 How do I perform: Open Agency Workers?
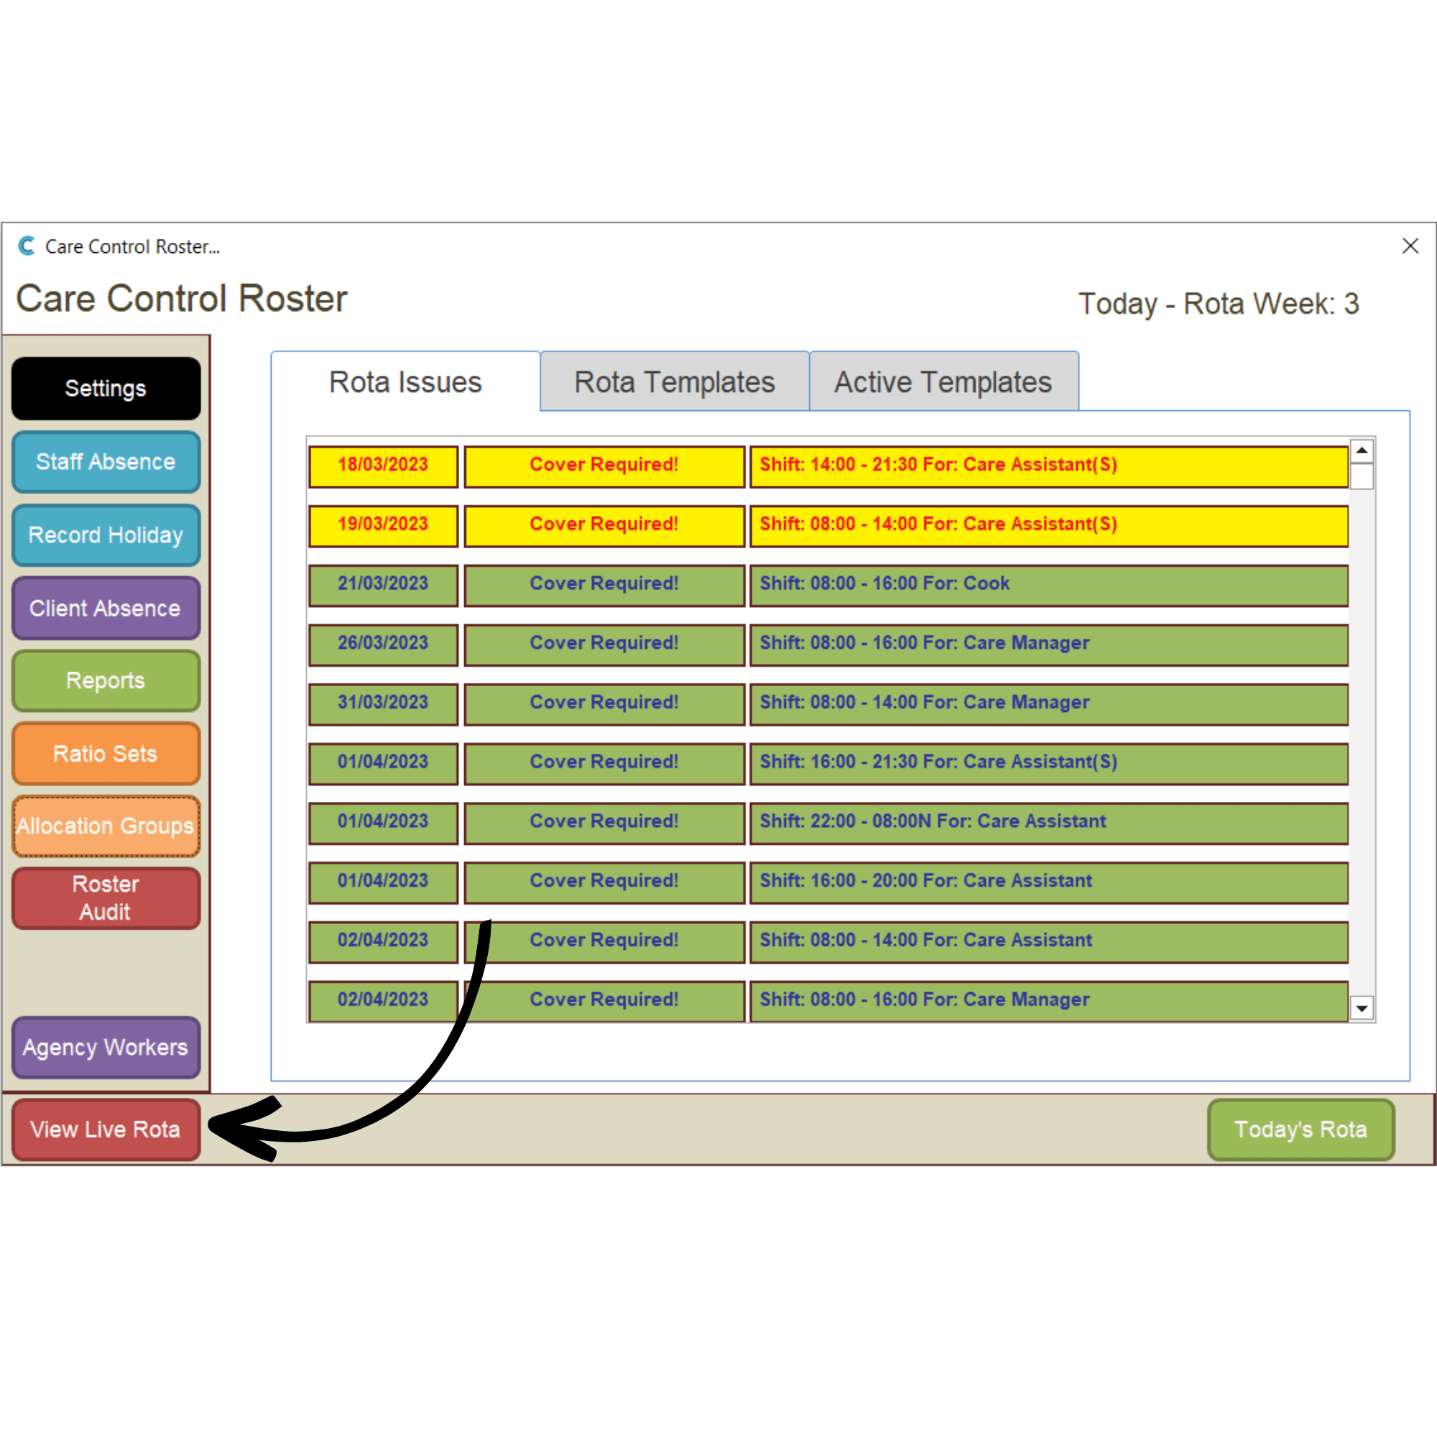106,1048
